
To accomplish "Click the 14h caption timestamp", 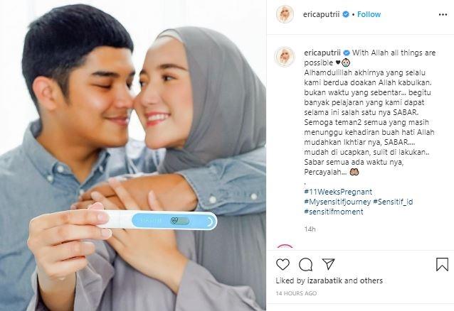I will coord(310,229).
